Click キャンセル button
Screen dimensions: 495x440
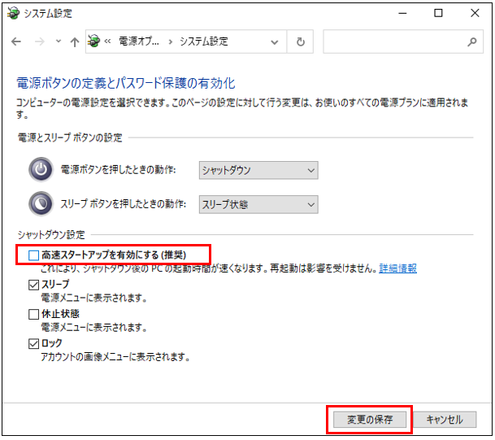coord(444,420)
